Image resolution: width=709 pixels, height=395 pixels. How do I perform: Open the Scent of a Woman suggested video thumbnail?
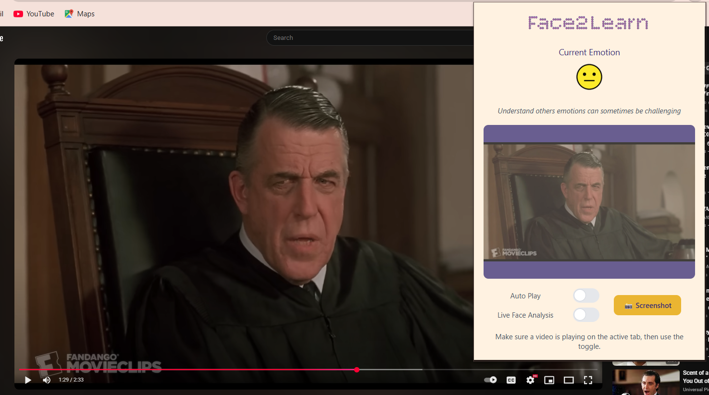[646, 382]
